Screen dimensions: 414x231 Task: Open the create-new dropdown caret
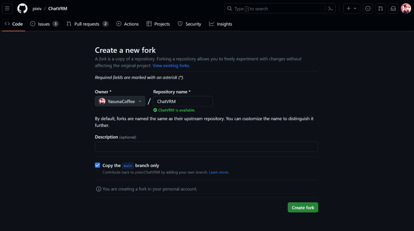(x=355, y=9)
